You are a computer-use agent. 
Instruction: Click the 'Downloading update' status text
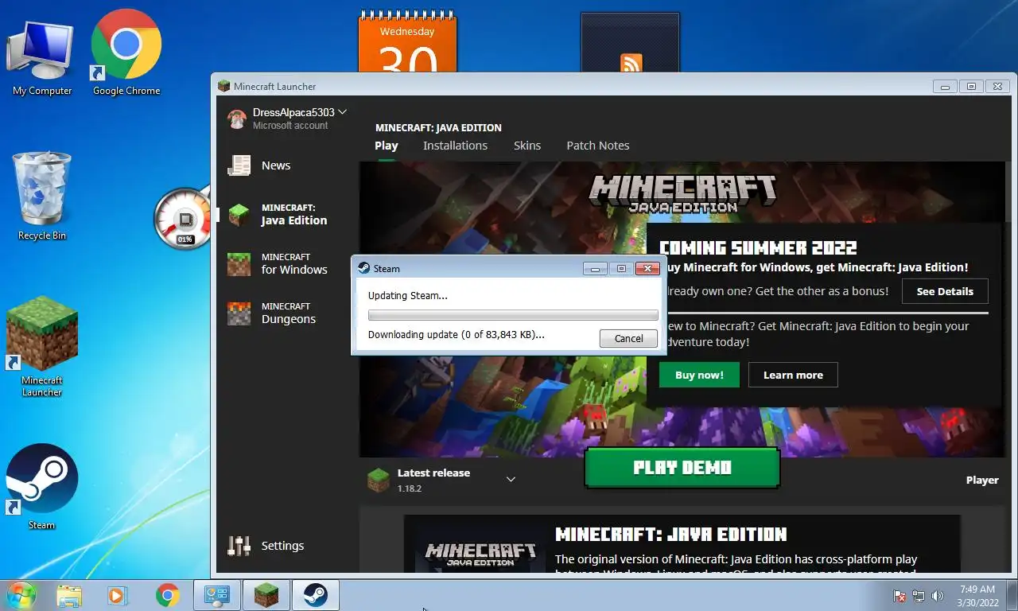456,335
